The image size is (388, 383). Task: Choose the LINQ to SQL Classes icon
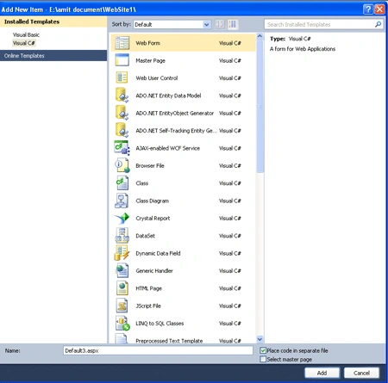click(x=122, y=323)
